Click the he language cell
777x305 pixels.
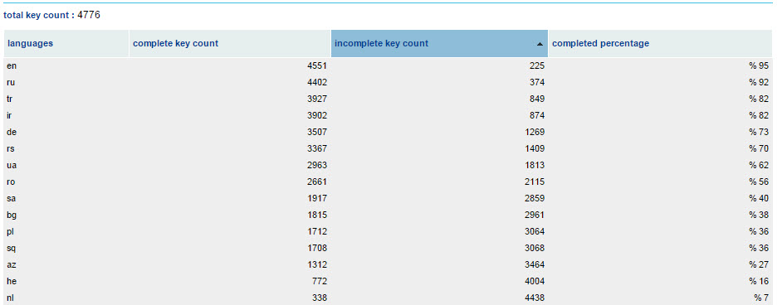[x=66, y=281]
